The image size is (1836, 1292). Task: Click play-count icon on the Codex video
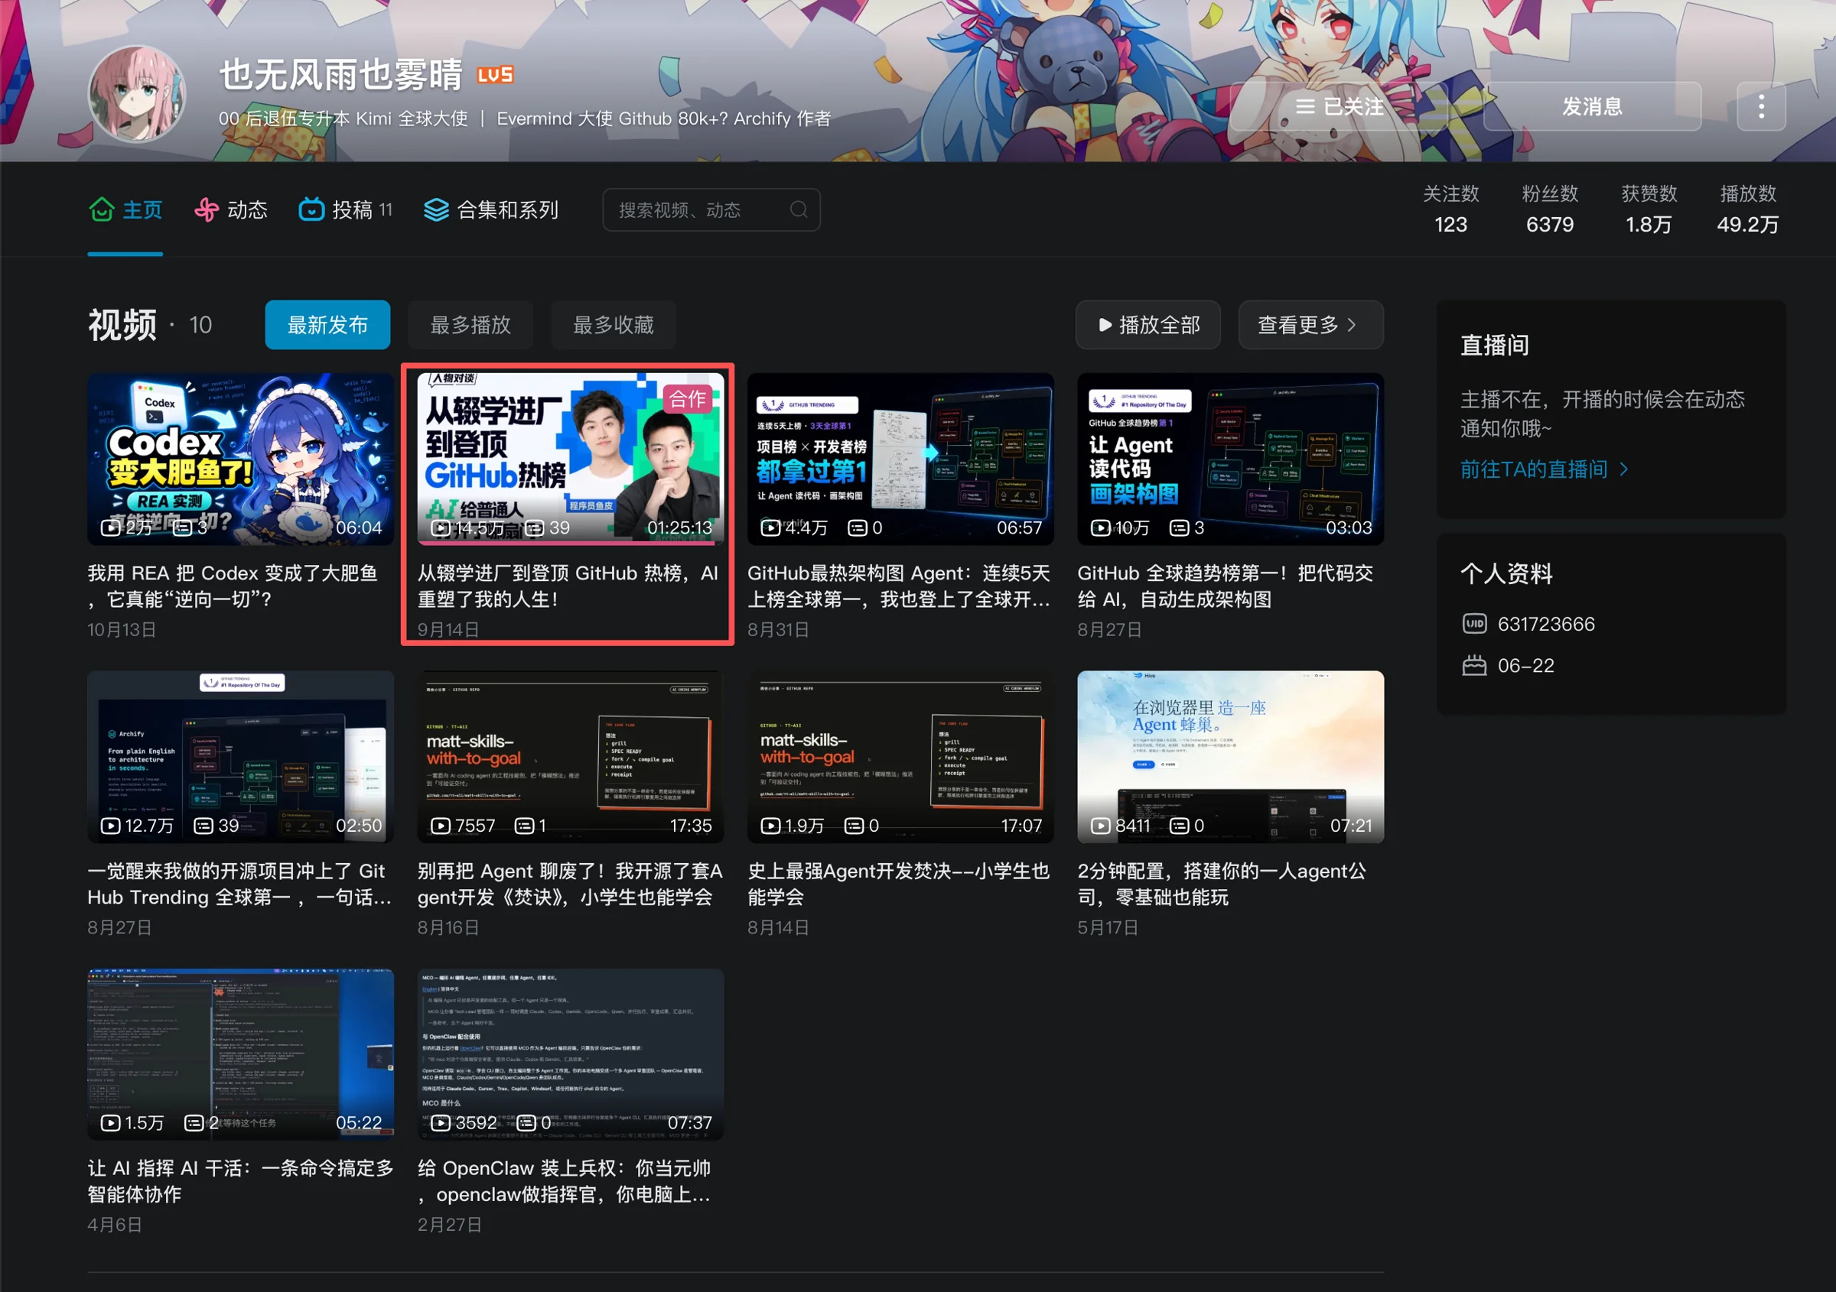pyautogui.click(x=109, y=528)
